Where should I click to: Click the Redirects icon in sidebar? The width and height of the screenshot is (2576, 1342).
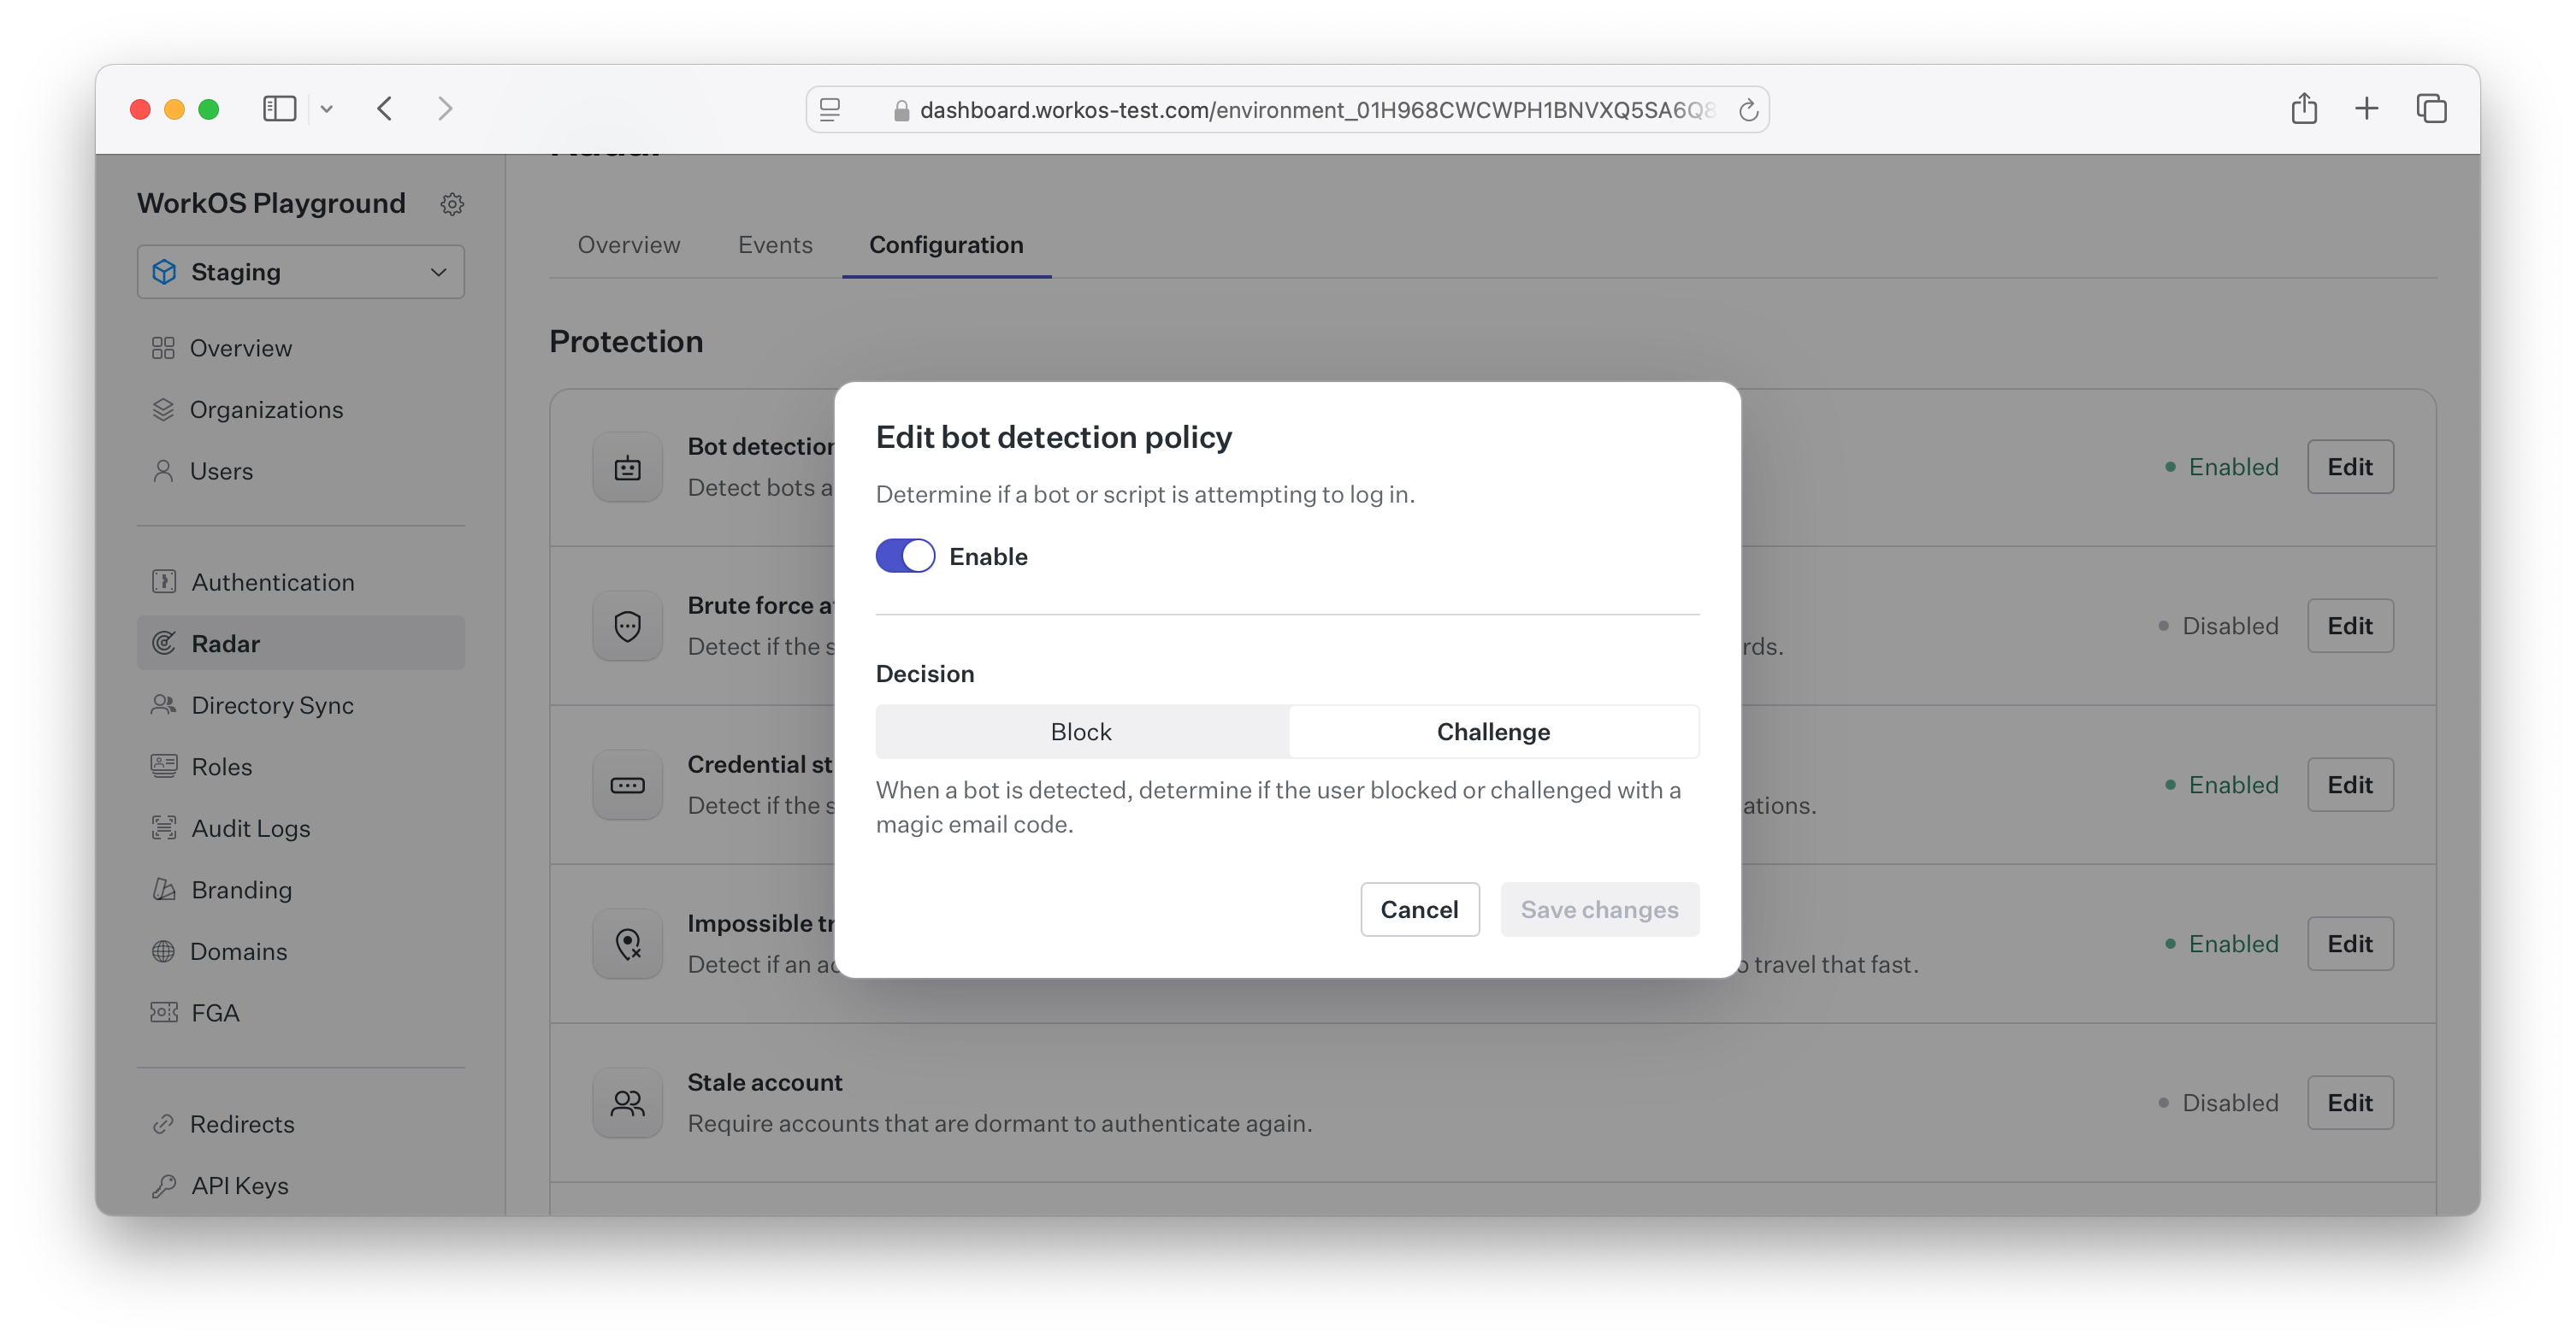[x=163, y=1124]
